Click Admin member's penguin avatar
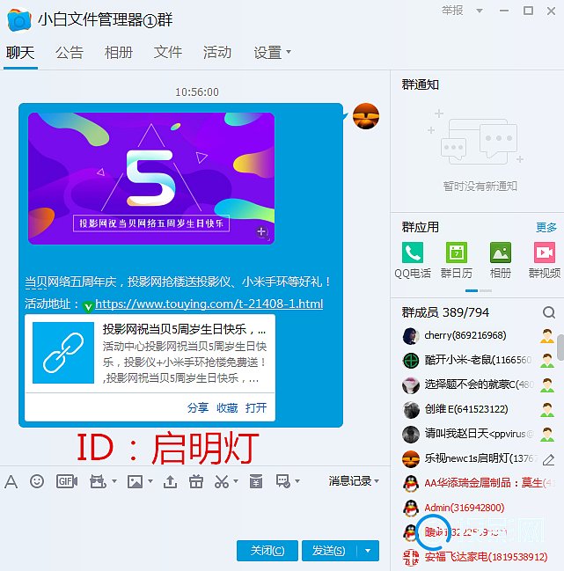 point(410,508)
